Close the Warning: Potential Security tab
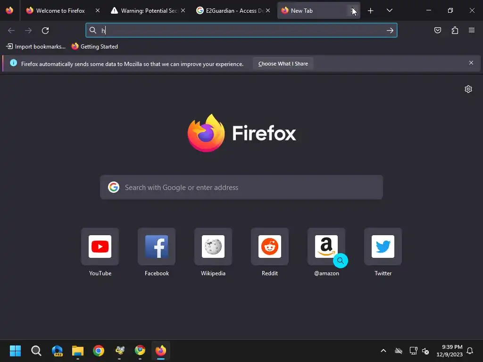This screenshot has width=483, height=362. click(183, 10)
